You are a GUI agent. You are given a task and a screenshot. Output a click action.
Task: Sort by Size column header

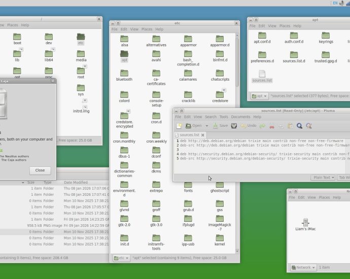click(x=31, y=183)
